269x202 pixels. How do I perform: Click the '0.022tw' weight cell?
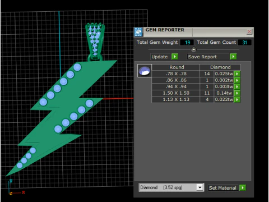[x=224, y=99]
